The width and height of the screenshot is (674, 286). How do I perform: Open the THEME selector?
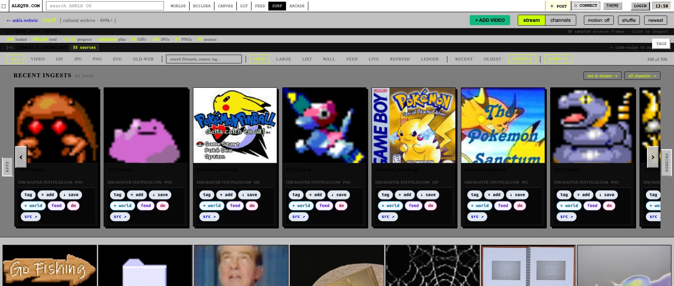(612, 6)
